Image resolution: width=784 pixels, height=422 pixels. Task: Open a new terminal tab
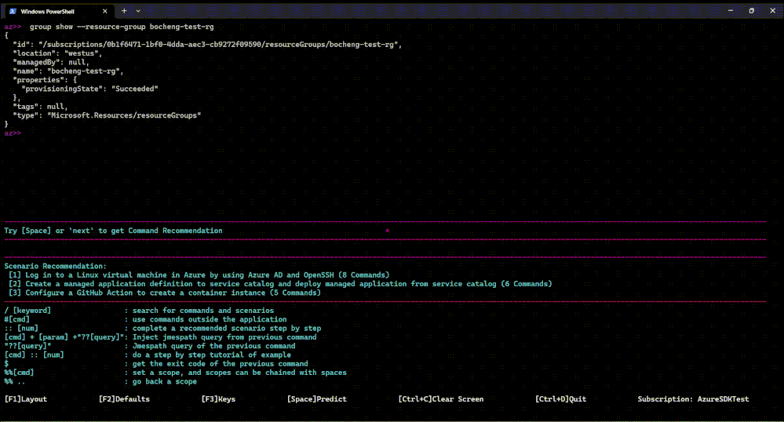(124, 11)
